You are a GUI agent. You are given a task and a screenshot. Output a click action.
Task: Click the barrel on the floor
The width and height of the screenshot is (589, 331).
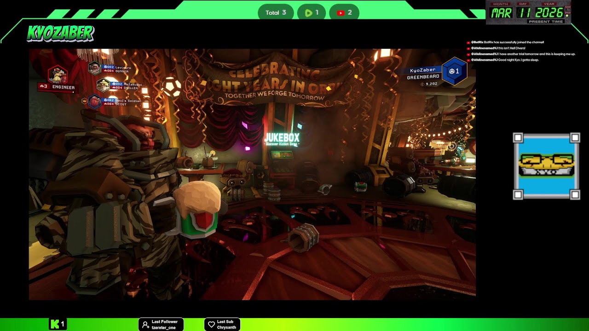pos(304,237)
